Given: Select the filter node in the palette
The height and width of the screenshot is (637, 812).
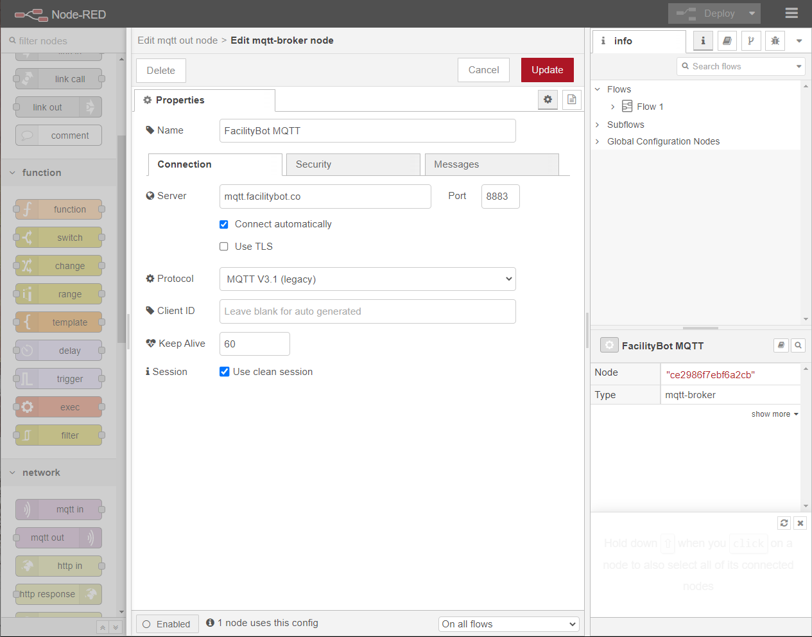Looking at the screenshot, I should (x=59, y=435).
